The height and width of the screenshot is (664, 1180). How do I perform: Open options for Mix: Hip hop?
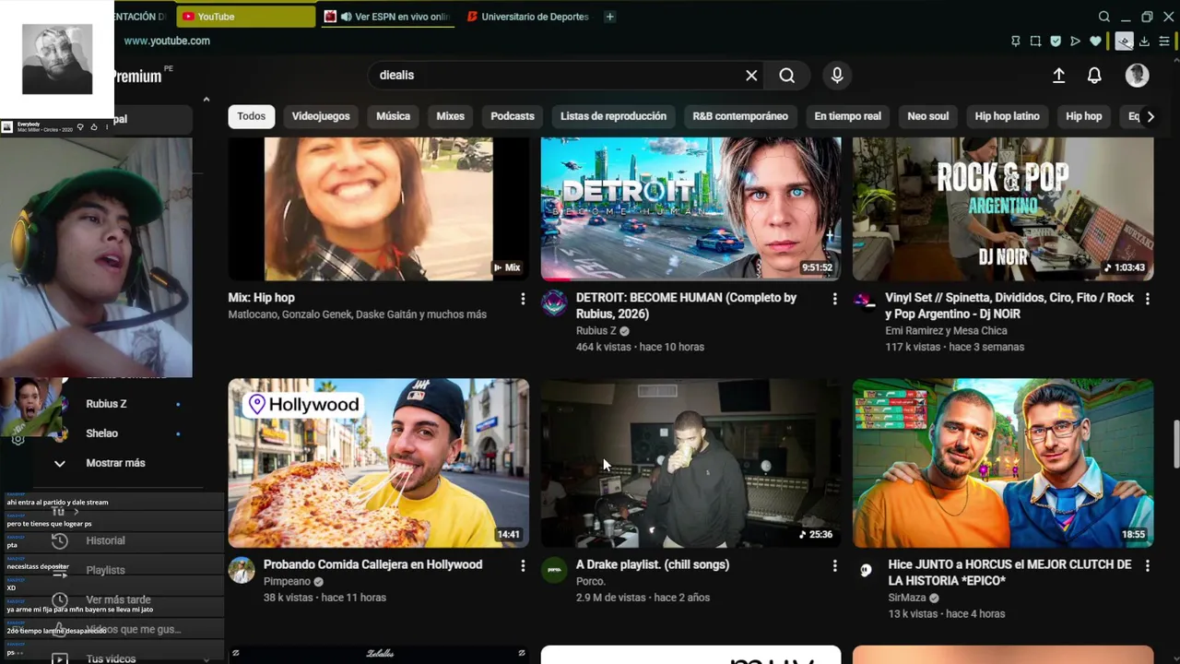pyautogui.click(x=523, y=299)
